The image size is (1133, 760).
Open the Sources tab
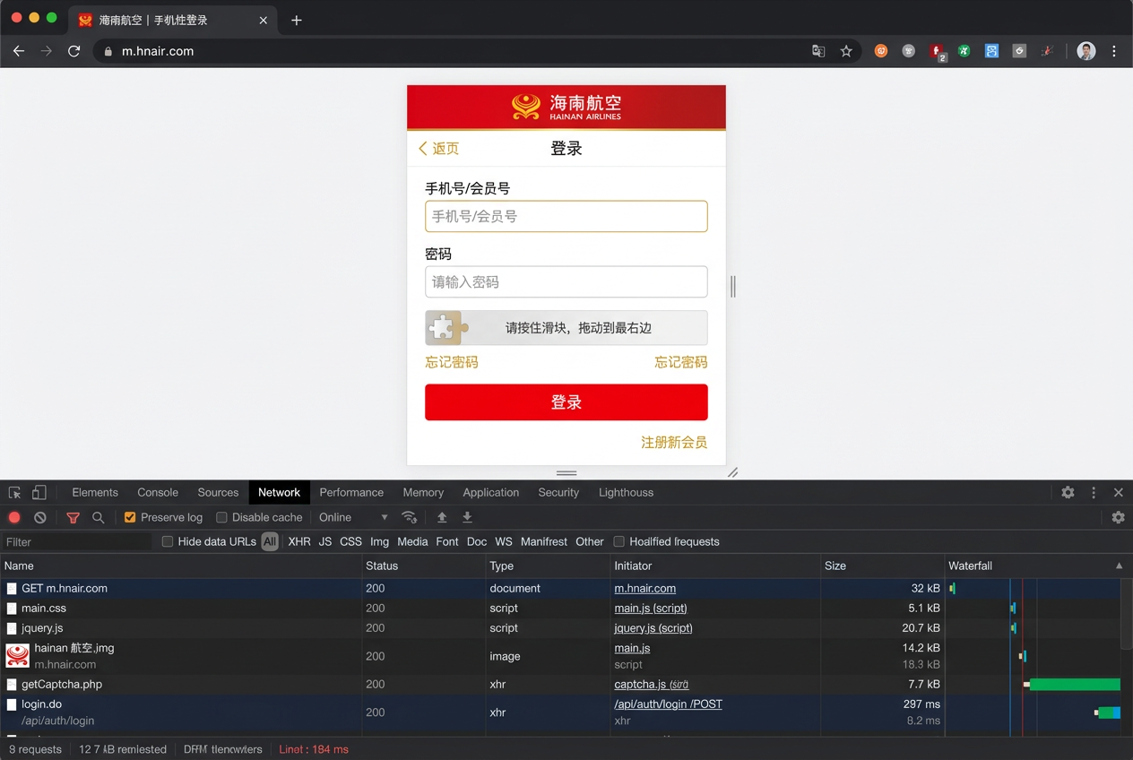pyautogui.click(x=218, y=493)
